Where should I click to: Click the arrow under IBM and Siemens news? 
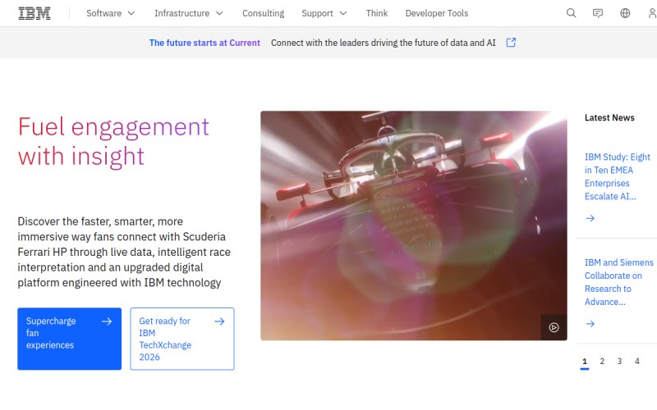(590, 323)
